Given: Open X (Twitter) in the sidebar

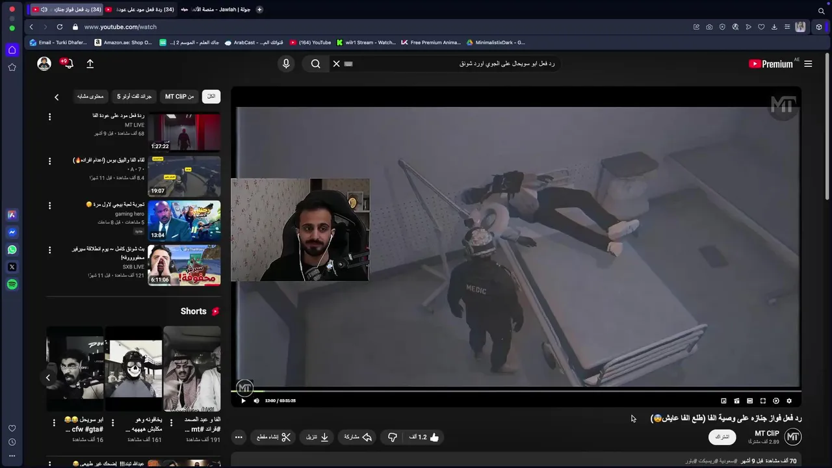Looking at the screenshot, I should [x=12, y=267].
